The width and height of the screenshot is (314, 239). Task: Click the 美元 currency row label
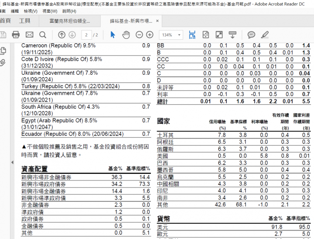pyautogui.click(x=162, y=227)
